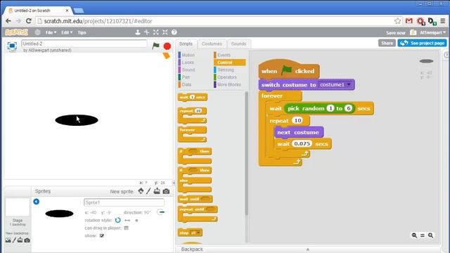Zoom out the scripts area
The width and height of the screenshot is (450, 253).
point(414,235)
